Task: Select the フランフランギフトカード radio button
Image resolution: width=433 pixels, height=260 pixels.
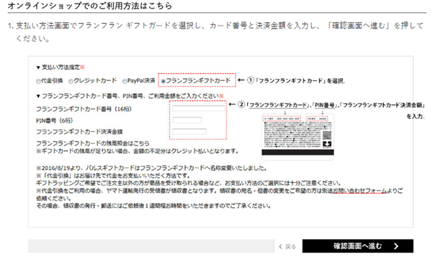Action: pyautogui.click(x=164, y=80)
